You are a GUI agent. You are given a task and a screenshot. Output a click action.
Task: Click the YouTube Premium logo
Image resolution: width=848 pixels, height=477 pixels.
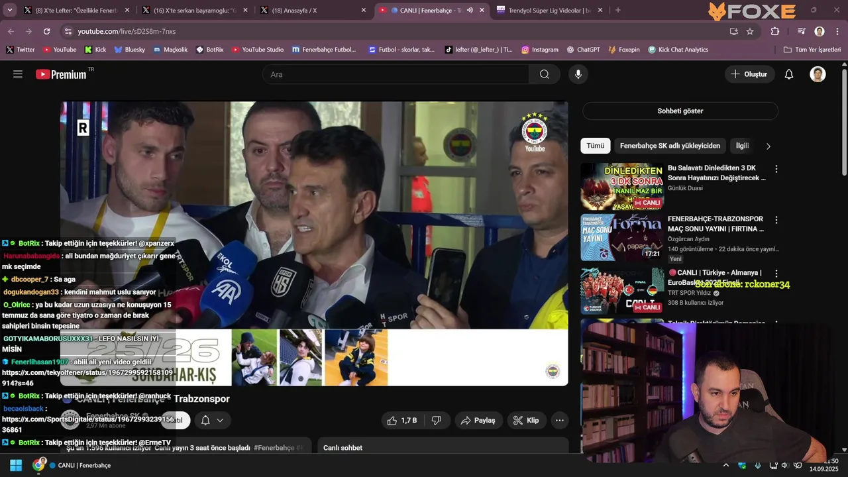coord(61,74)
